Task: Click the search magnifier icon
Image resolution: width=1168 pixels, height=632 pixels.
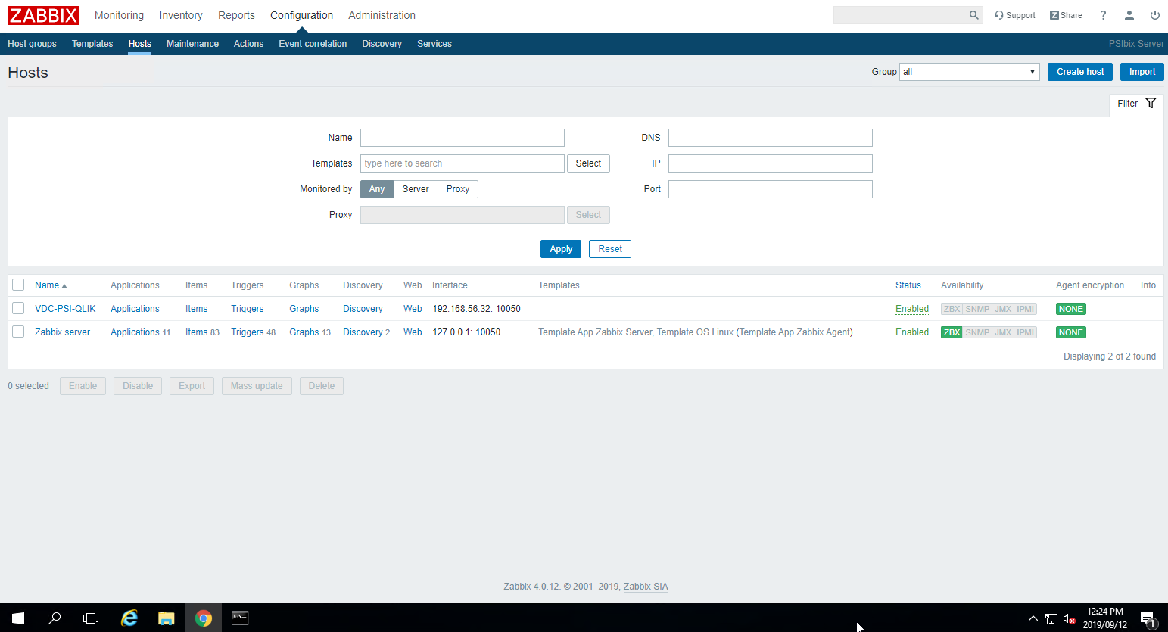Action: 974,15
